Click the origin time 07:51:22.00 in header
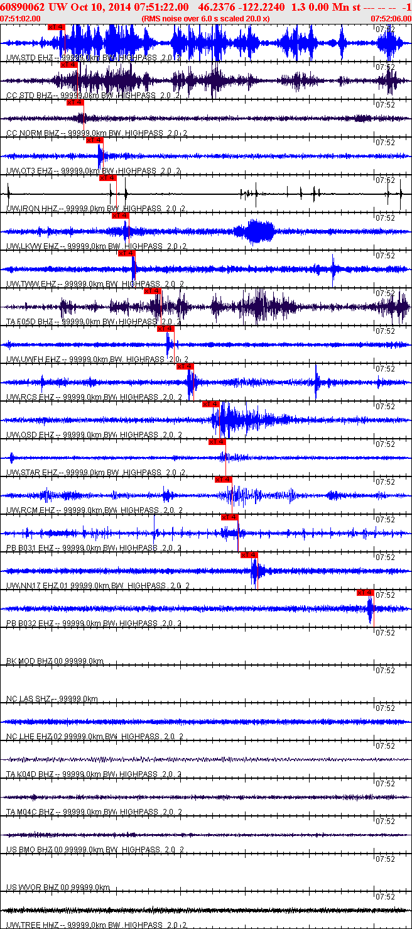Viewport: 412px width, 929px height. [161, 6]
